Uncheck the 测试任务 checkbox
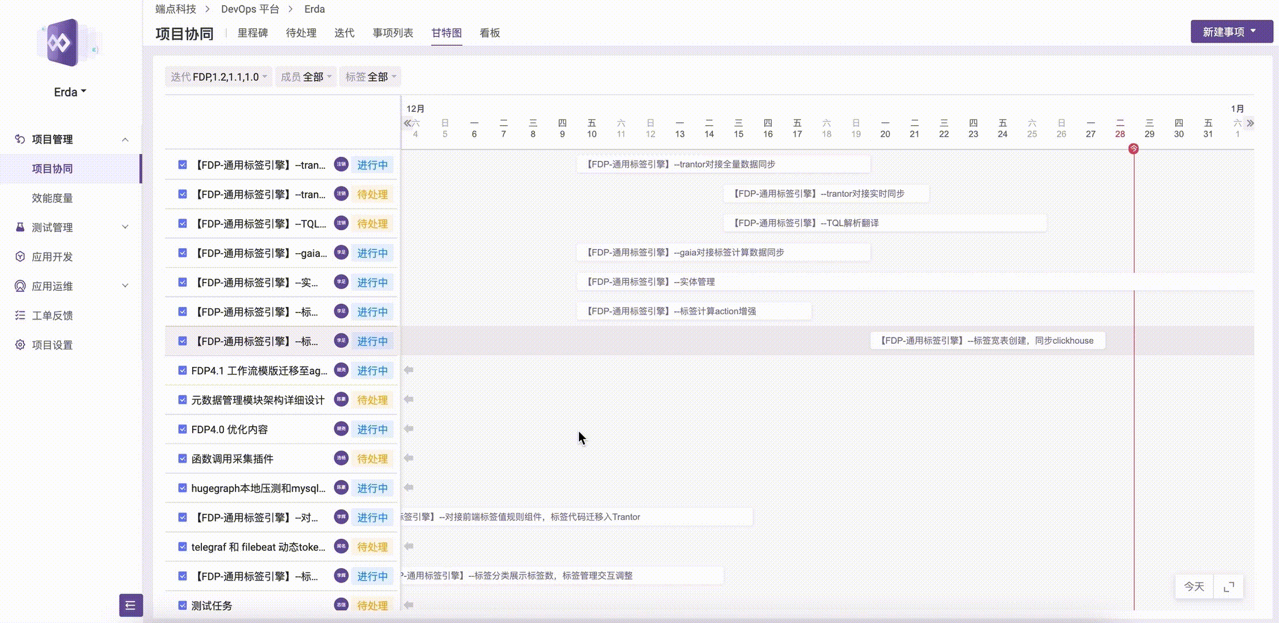This screenshot has width=1279, height=623. click(182, 605)
